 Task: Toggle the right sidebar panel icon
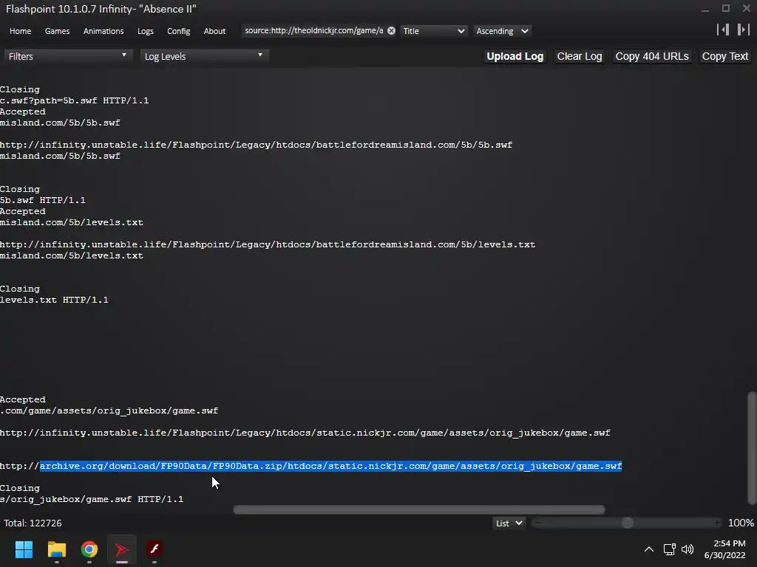coord(743,30)
